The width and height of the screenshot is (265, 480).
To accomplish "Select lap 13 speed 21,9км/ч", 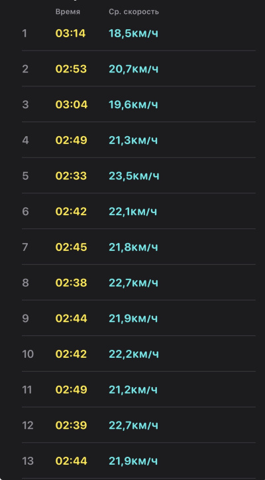I will [x=133, y=461].
